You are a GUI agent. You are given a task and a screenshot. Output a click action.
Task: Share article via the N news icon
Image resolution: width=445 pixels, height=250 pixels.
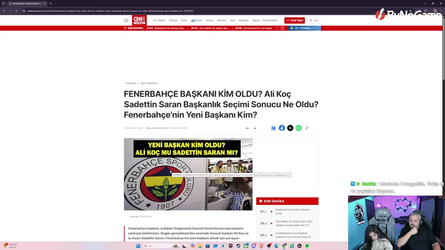[273, 128]
